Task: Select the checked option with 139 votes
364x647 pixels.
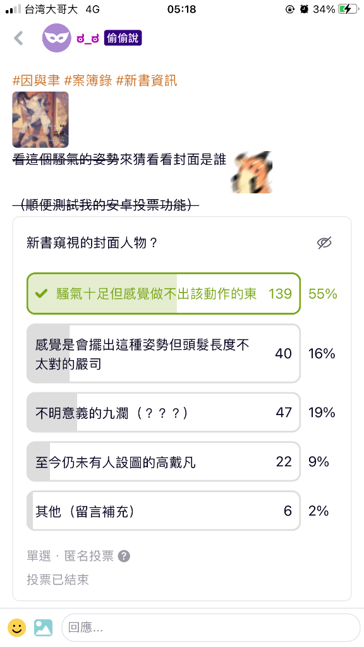Action: [x=164, y=293]
